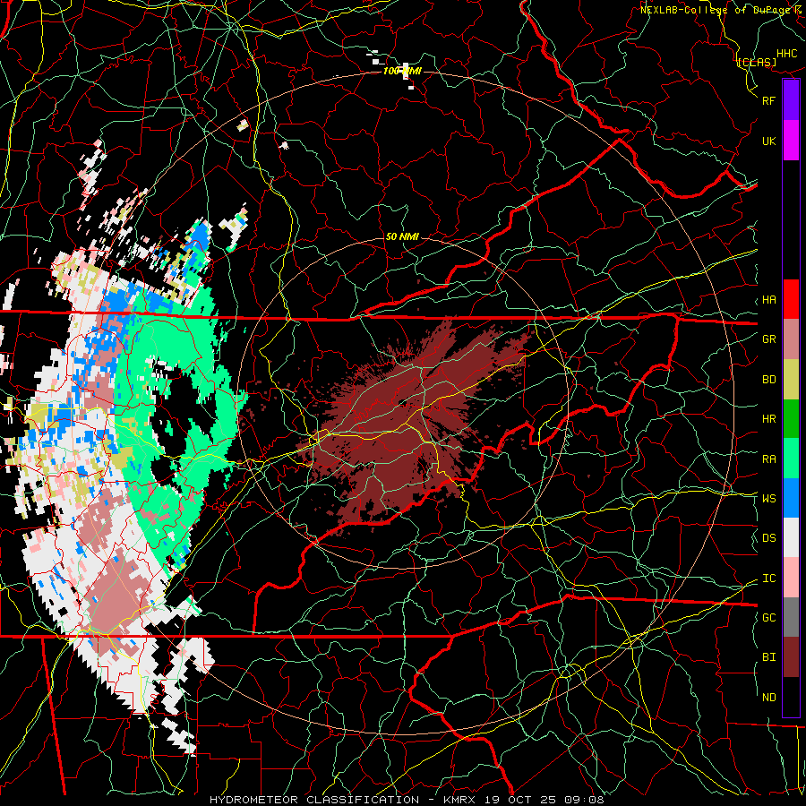Image resolution: width=806 pixels, height=806 pixels.
Task: Pick the RA bright green legend swatch
Action: pyautogui.click(x=791, y=459)
